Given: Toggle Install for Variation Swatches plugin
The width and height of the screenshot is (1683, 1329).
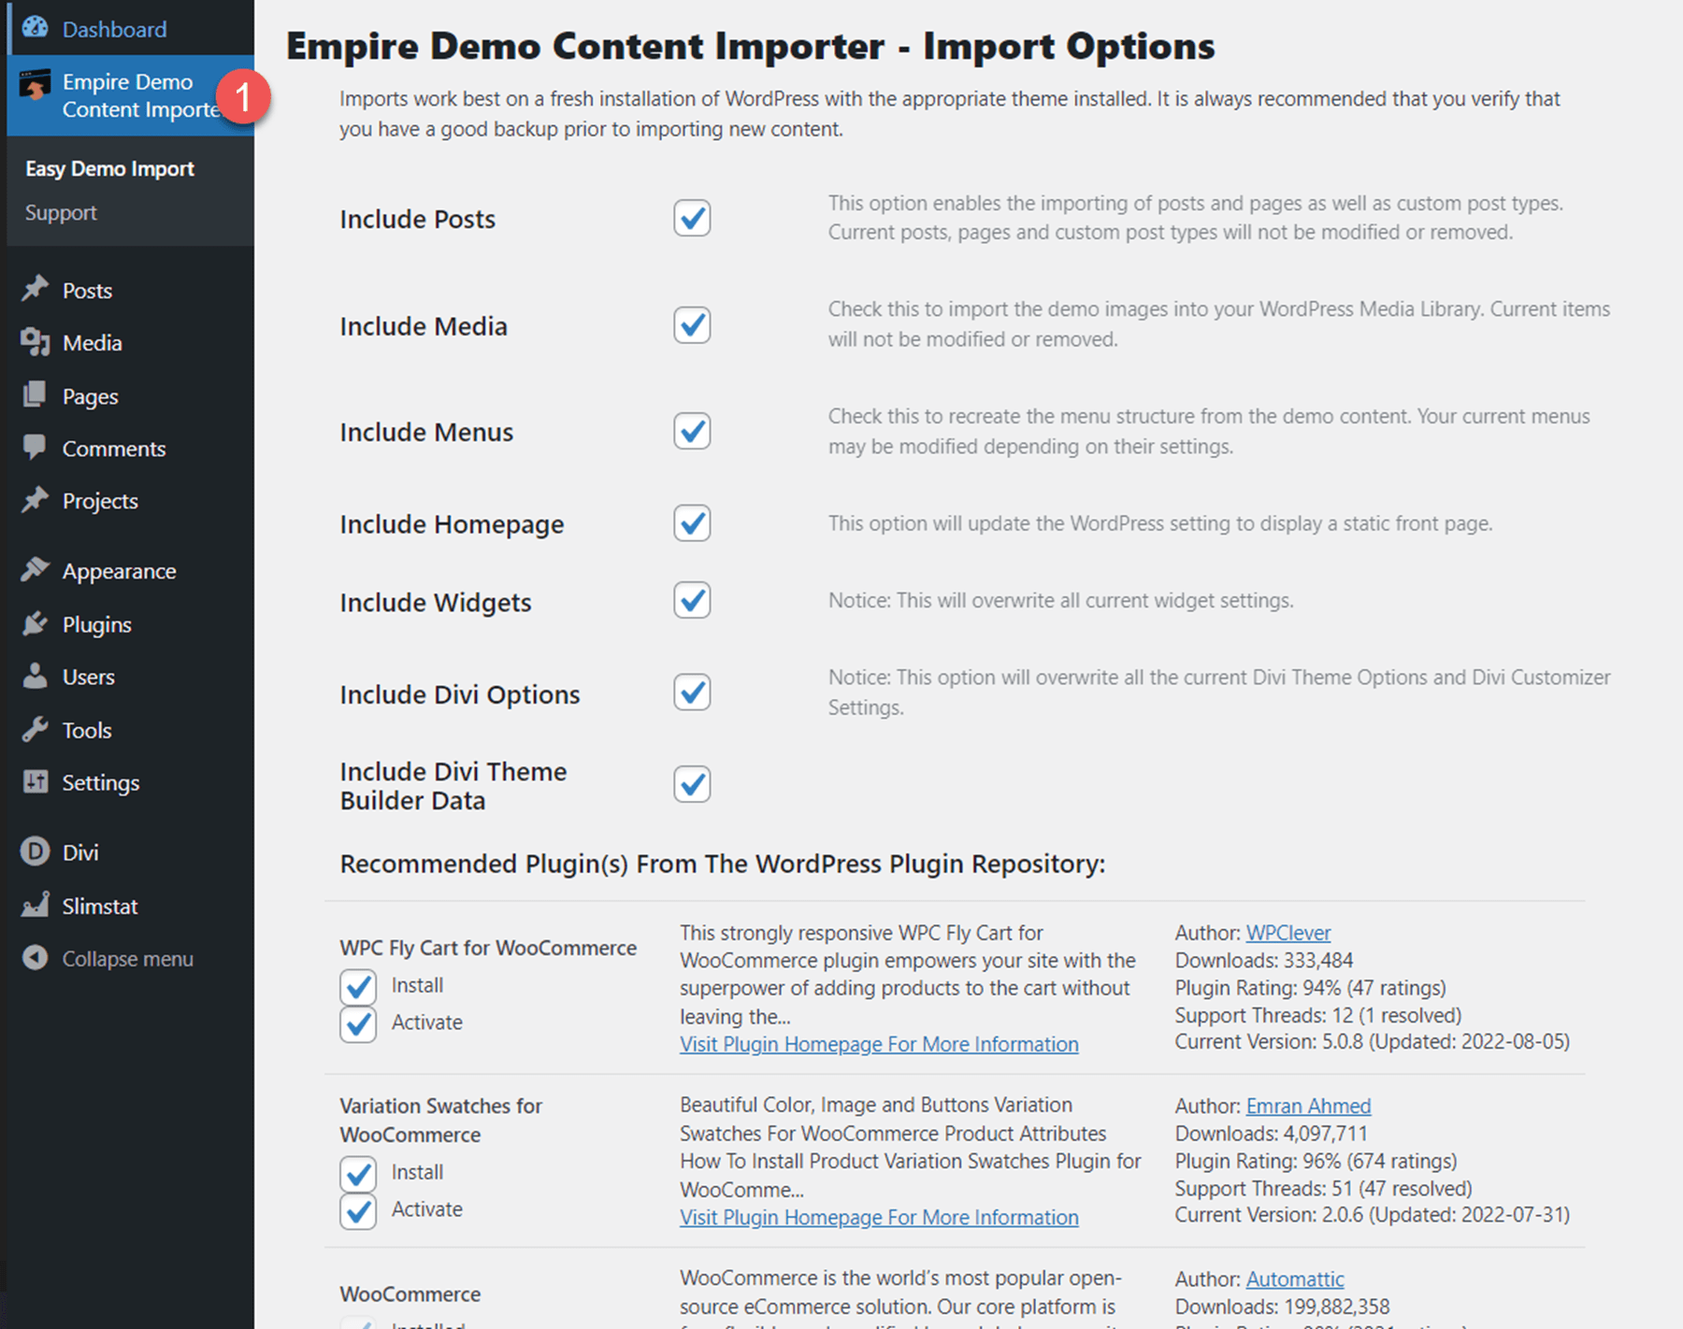Looking at the screenshot, I should pyautogui.click(x=358, y=1173).
